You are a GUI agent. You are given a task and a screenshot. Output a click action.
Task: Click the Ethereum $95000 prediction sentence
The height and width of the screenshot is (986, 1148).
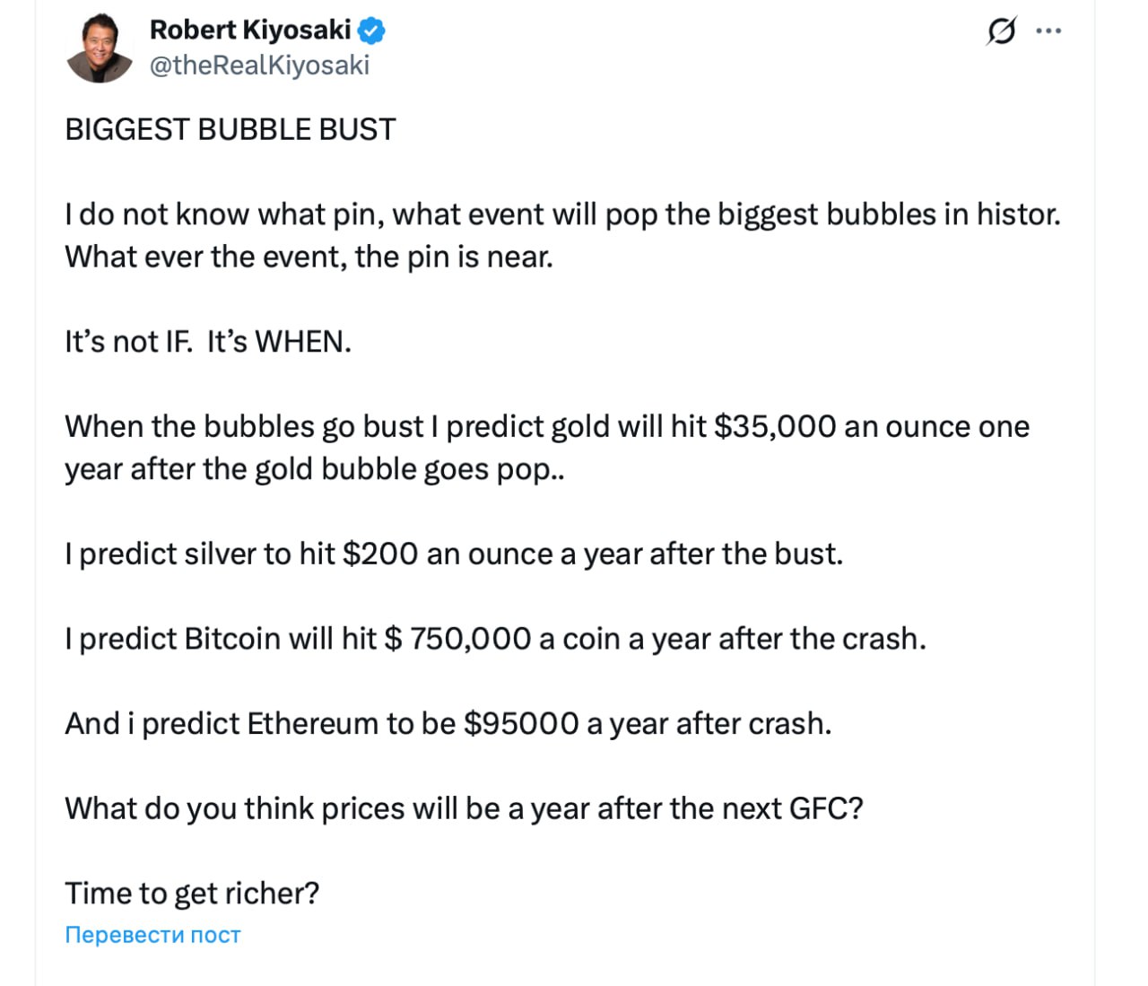[x=448, y=724]
